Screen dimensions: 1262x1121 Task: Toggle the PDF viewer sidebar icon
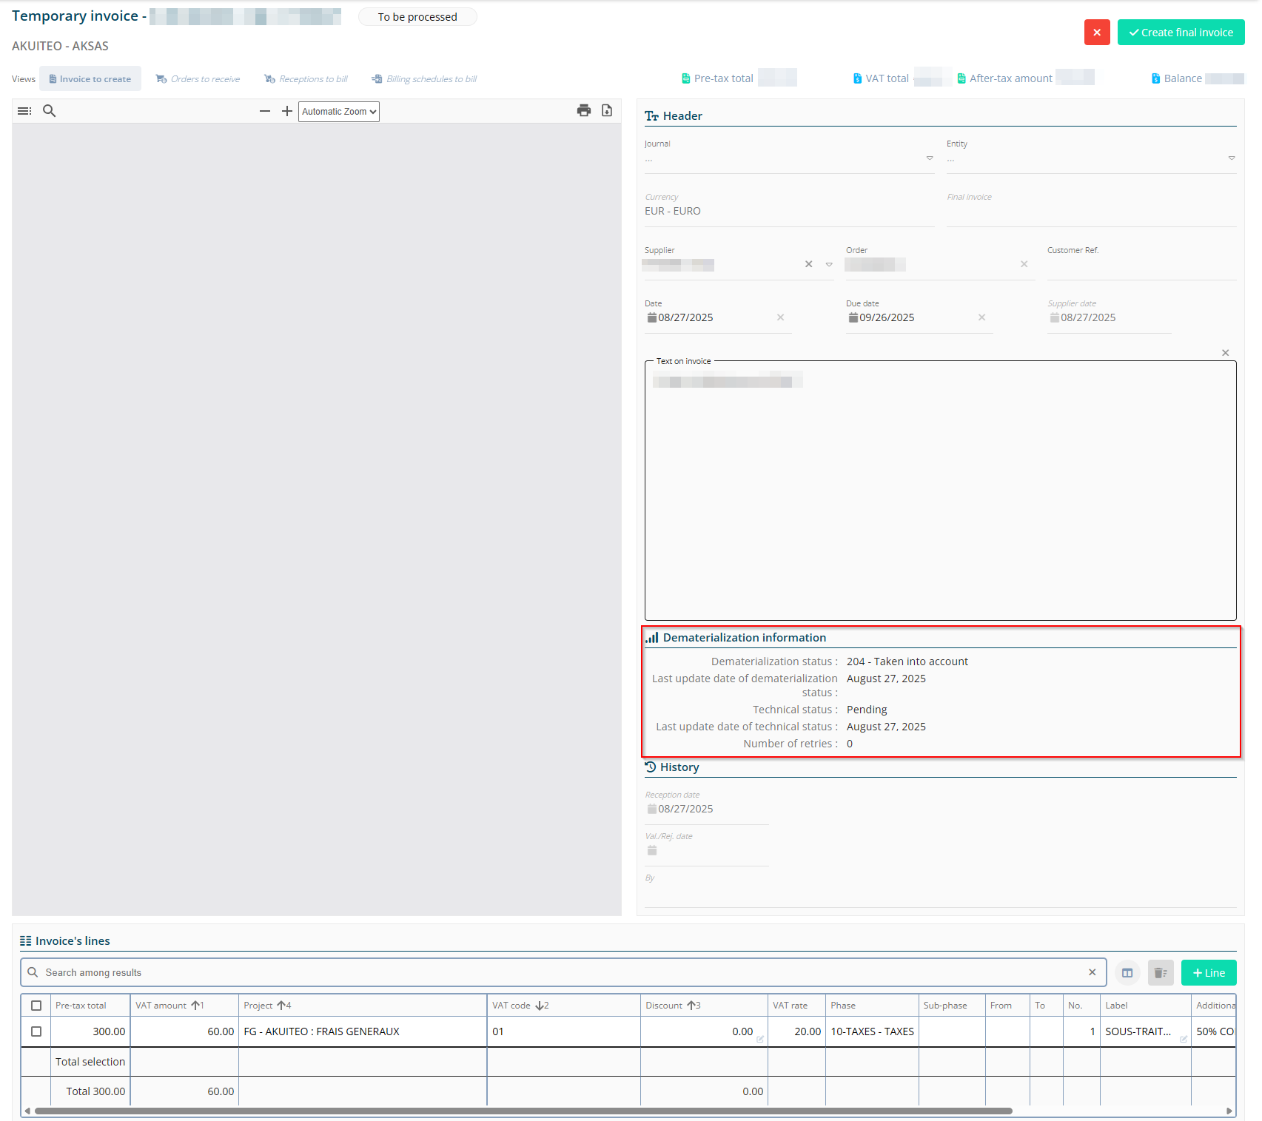[x=24, y=111]
